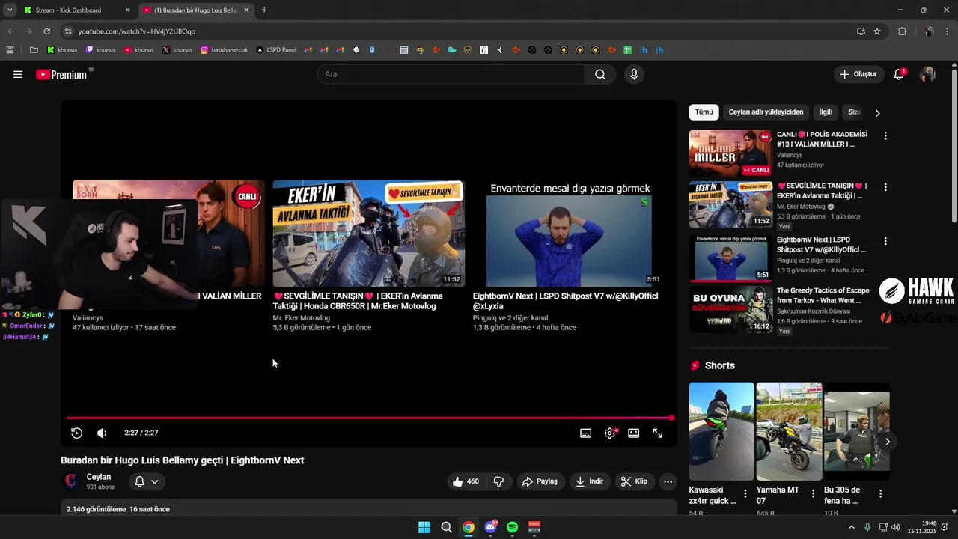958x539 pixels.
Task: Open Windows taskbar search
Action: point(446,527)
